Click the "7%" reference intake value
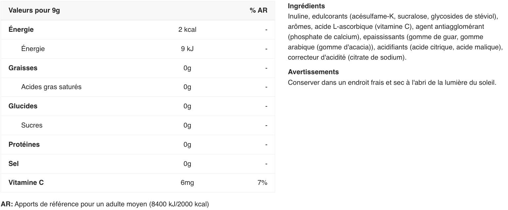This screenshot has height=210, width=508. click(x=262, y=183)
